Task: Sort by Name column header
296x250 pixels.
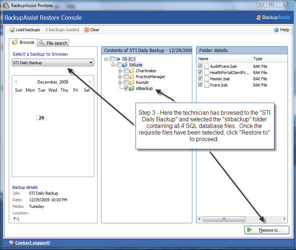Action: (x=223, y=59)
